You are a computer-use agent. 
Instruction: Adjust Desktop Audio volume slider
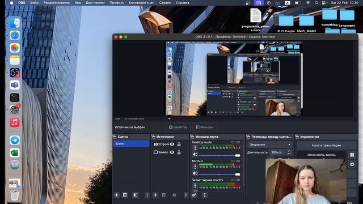coord(220,155)
